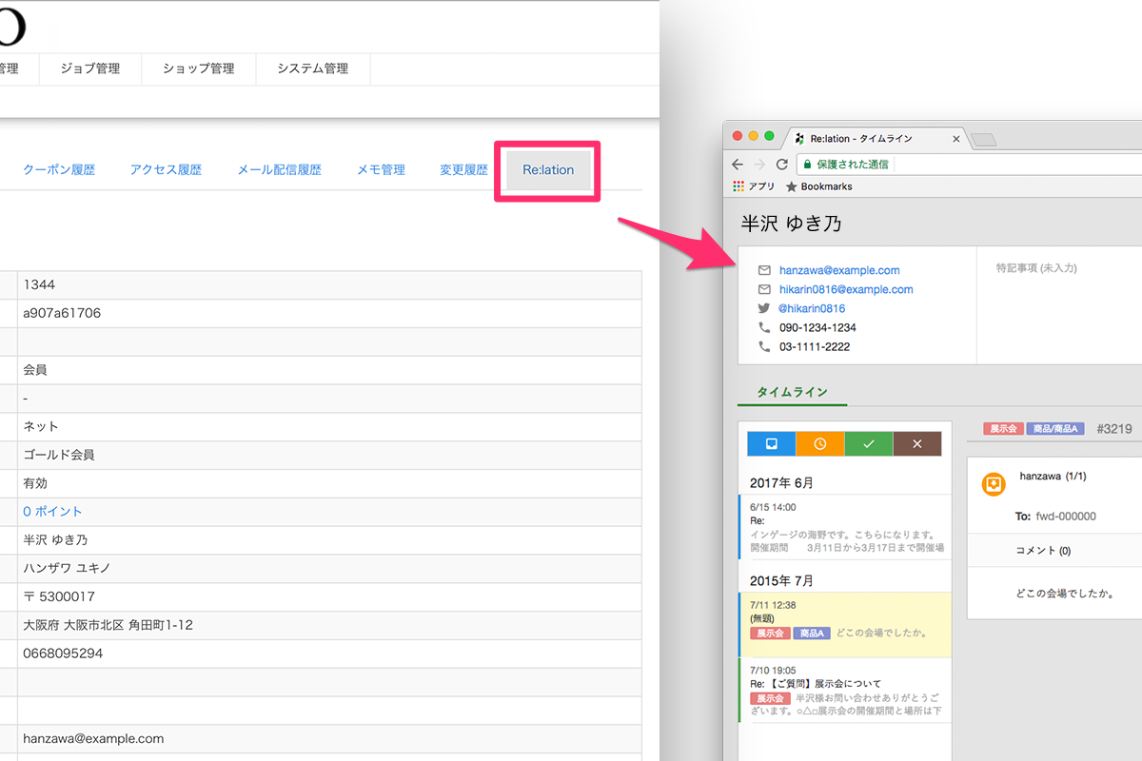Click the 0 ポイント link
Viewport: 1142px width, 761px height.
(x=52, y=512)
